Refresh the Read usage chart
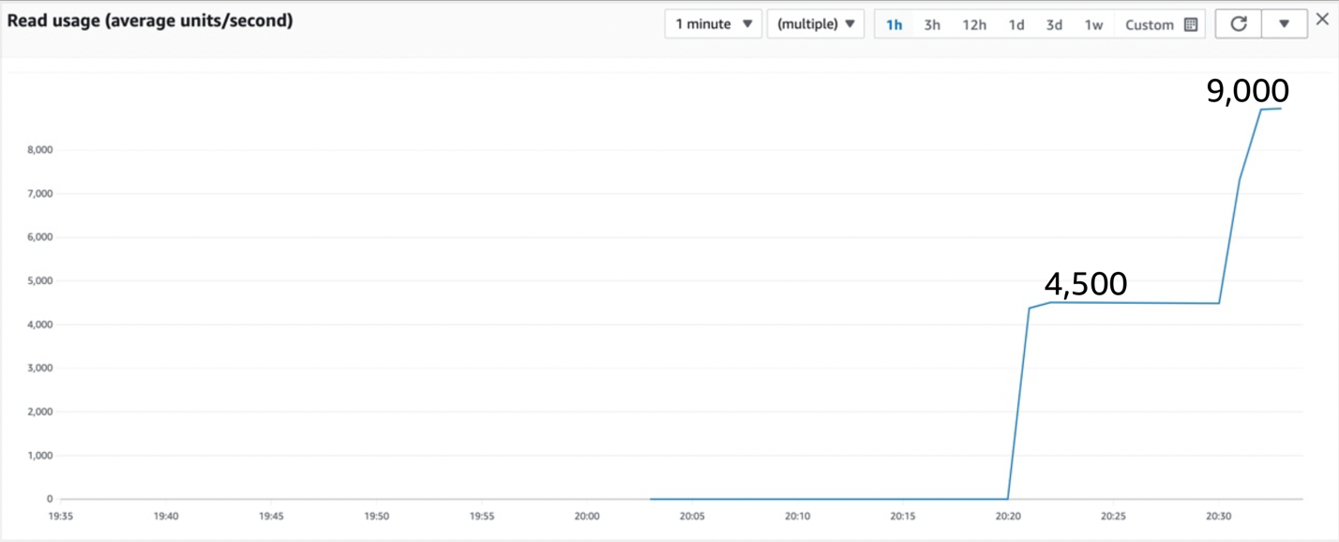The height and width of the screenshot is (542, 1339). coord(1238,23)
